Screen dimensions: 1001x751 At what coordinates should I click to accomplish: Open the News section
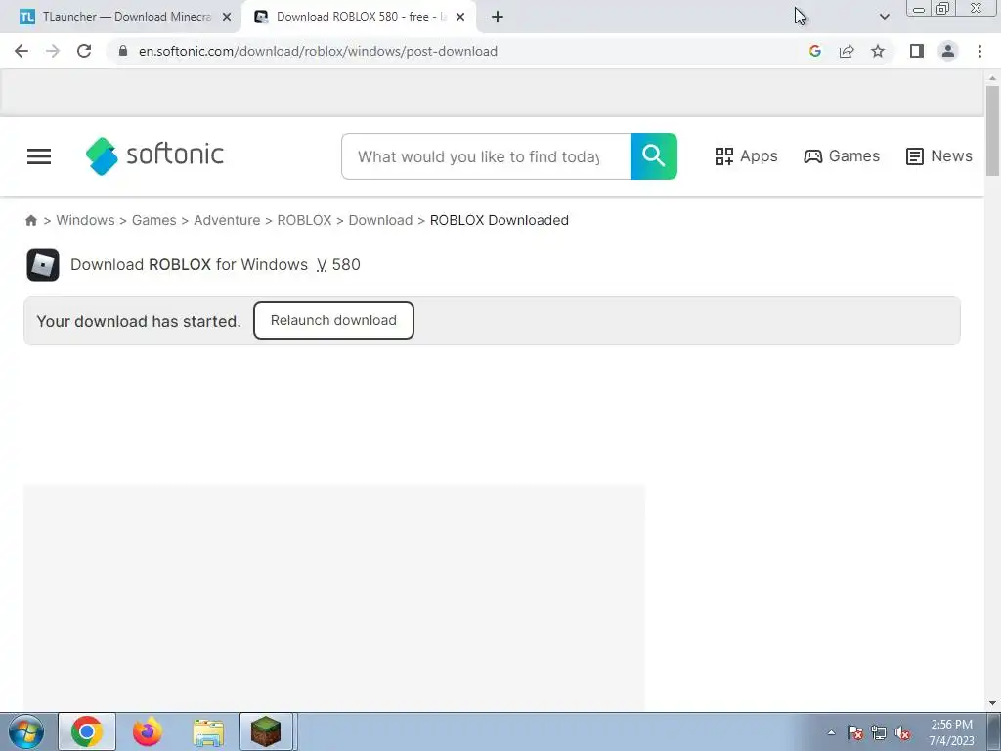tap(939, 155)
